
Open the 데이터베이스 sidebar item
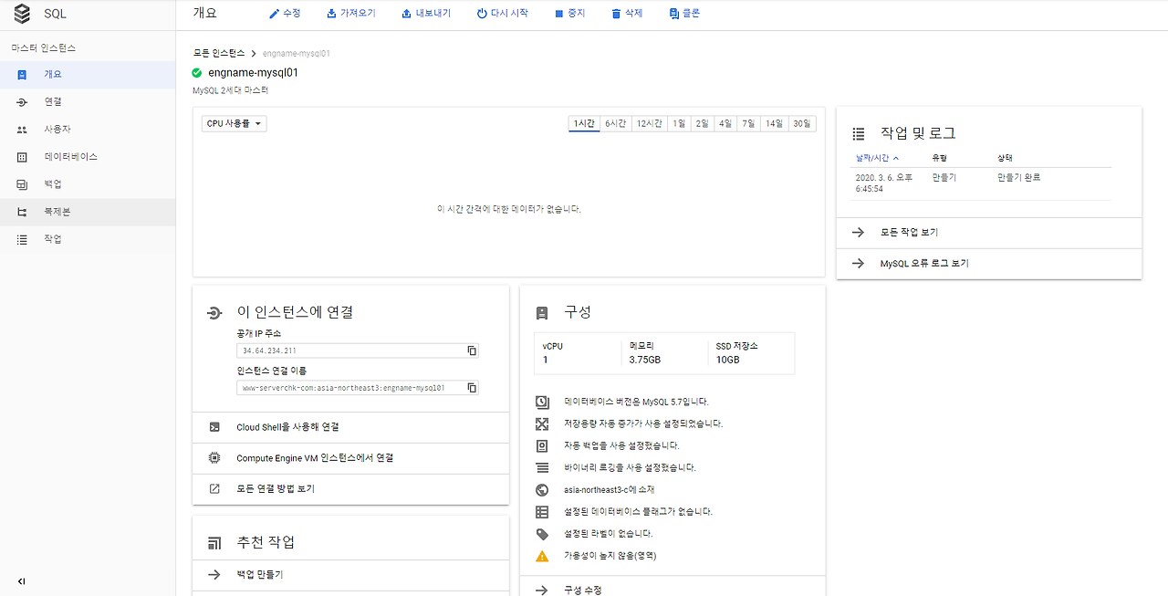tap(88, 157)
